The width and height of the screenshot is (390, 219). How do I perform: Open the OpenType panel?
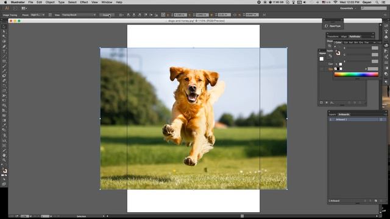pos(333,26)
